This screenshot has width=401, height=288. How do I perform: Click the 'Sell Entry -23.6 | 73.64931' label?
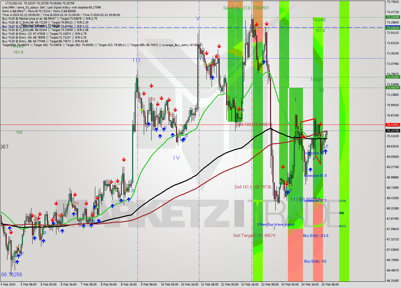pyautogui.click(x=246, y=8)
